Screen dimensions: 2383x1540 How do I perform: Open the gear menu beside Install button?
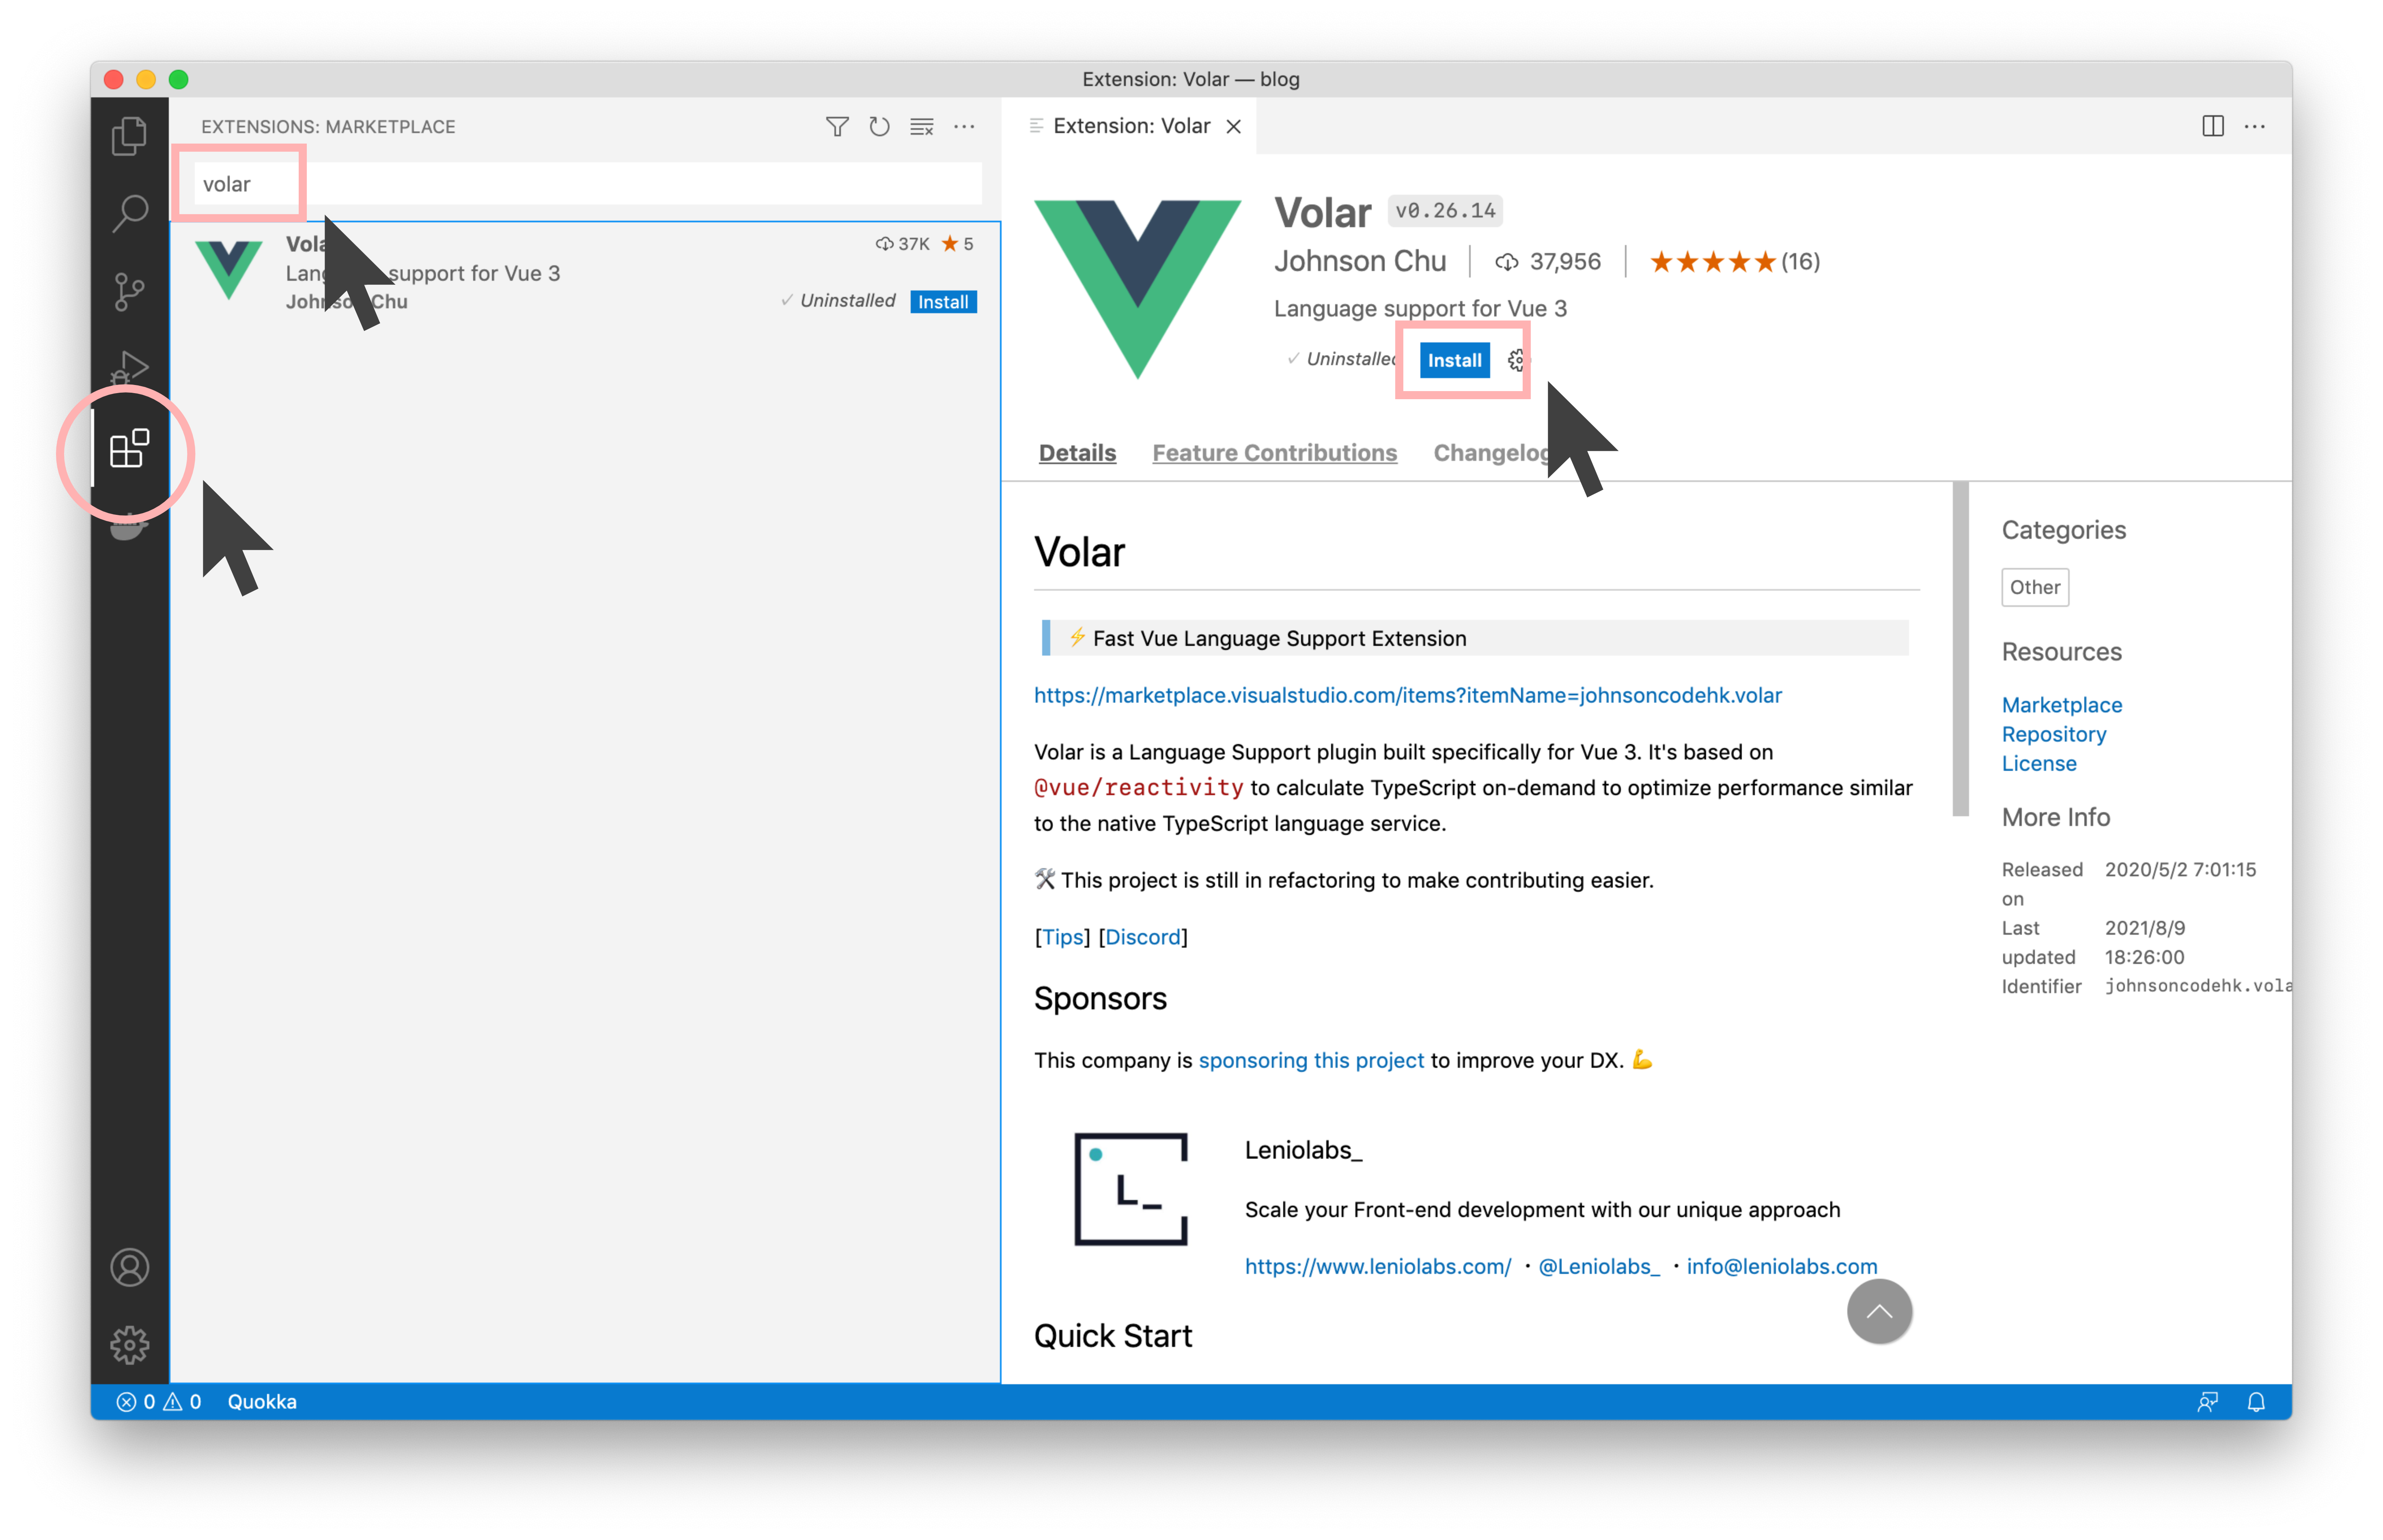pyautogui.click(x=1517, y=360)
